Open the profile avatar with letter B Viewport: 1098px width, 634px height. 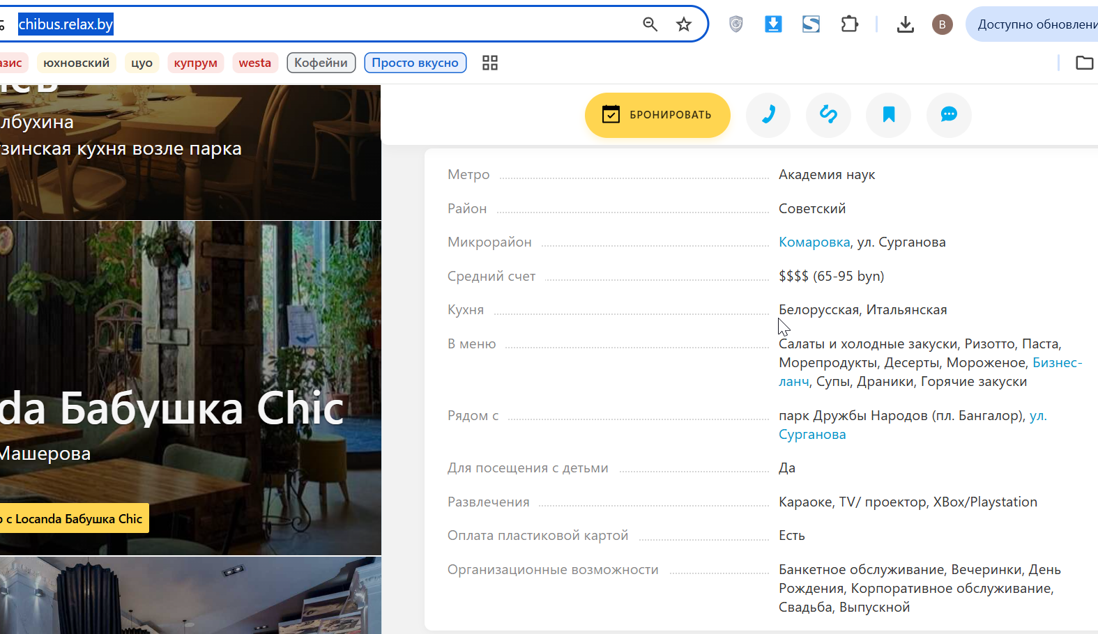coord(942,24)
